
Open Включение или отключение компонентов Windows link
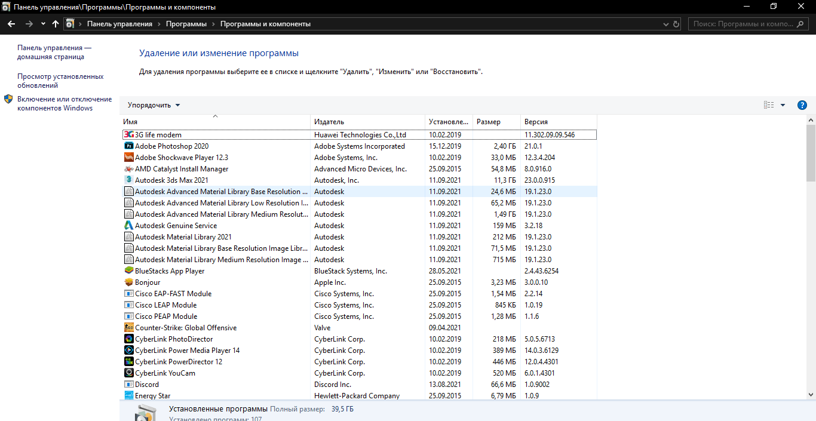(x=65, y=104)
